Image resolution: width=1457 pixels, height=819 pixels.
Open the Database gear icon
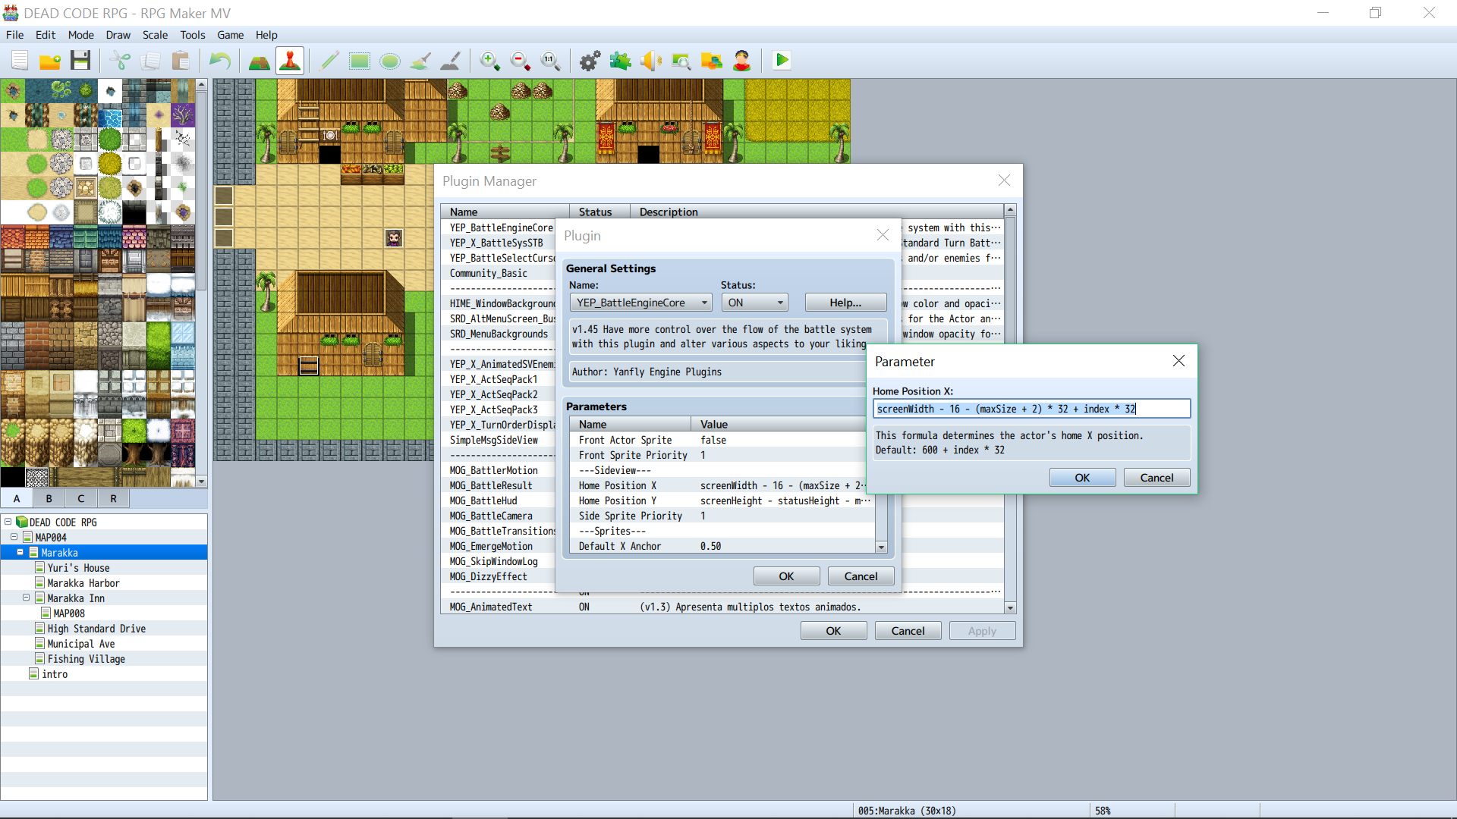coord(590,61)
